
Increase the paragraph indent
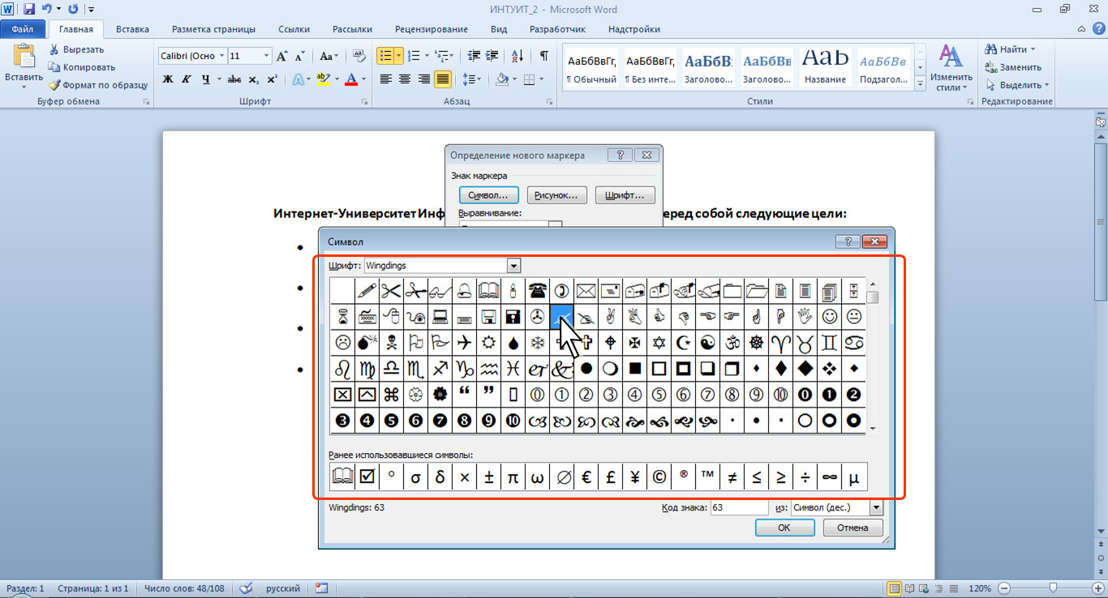pyautogui.click(x=491, y=56)
